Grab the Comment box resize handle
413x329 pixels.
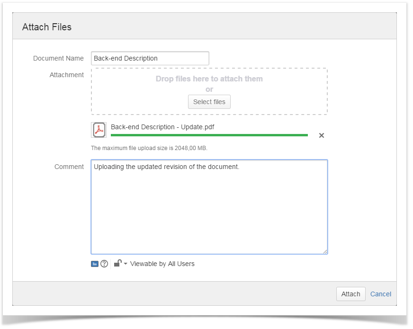[325, 251]
